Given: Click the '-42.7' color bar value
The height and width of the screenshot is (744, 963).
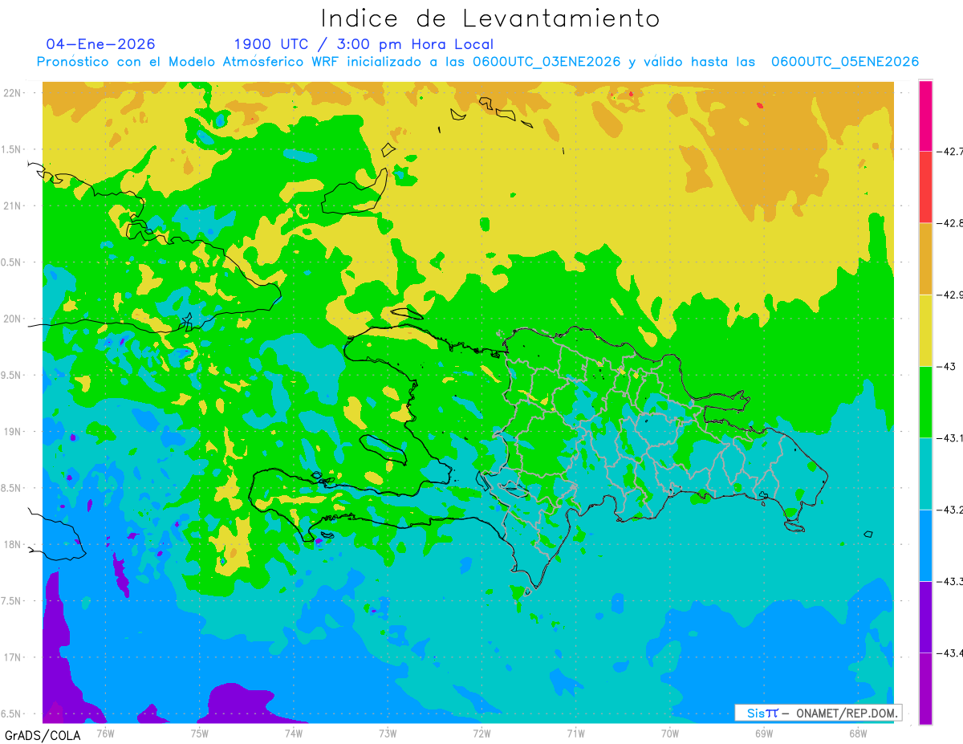Looking at the screenshot, I should point(950,151).
